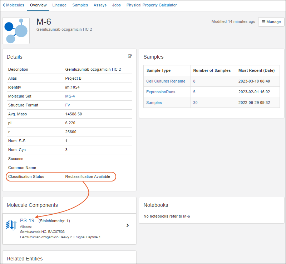Screen dimensions: 286x264
Task: Open the Physical Property Calculator tab
Action: pos(152,5)
